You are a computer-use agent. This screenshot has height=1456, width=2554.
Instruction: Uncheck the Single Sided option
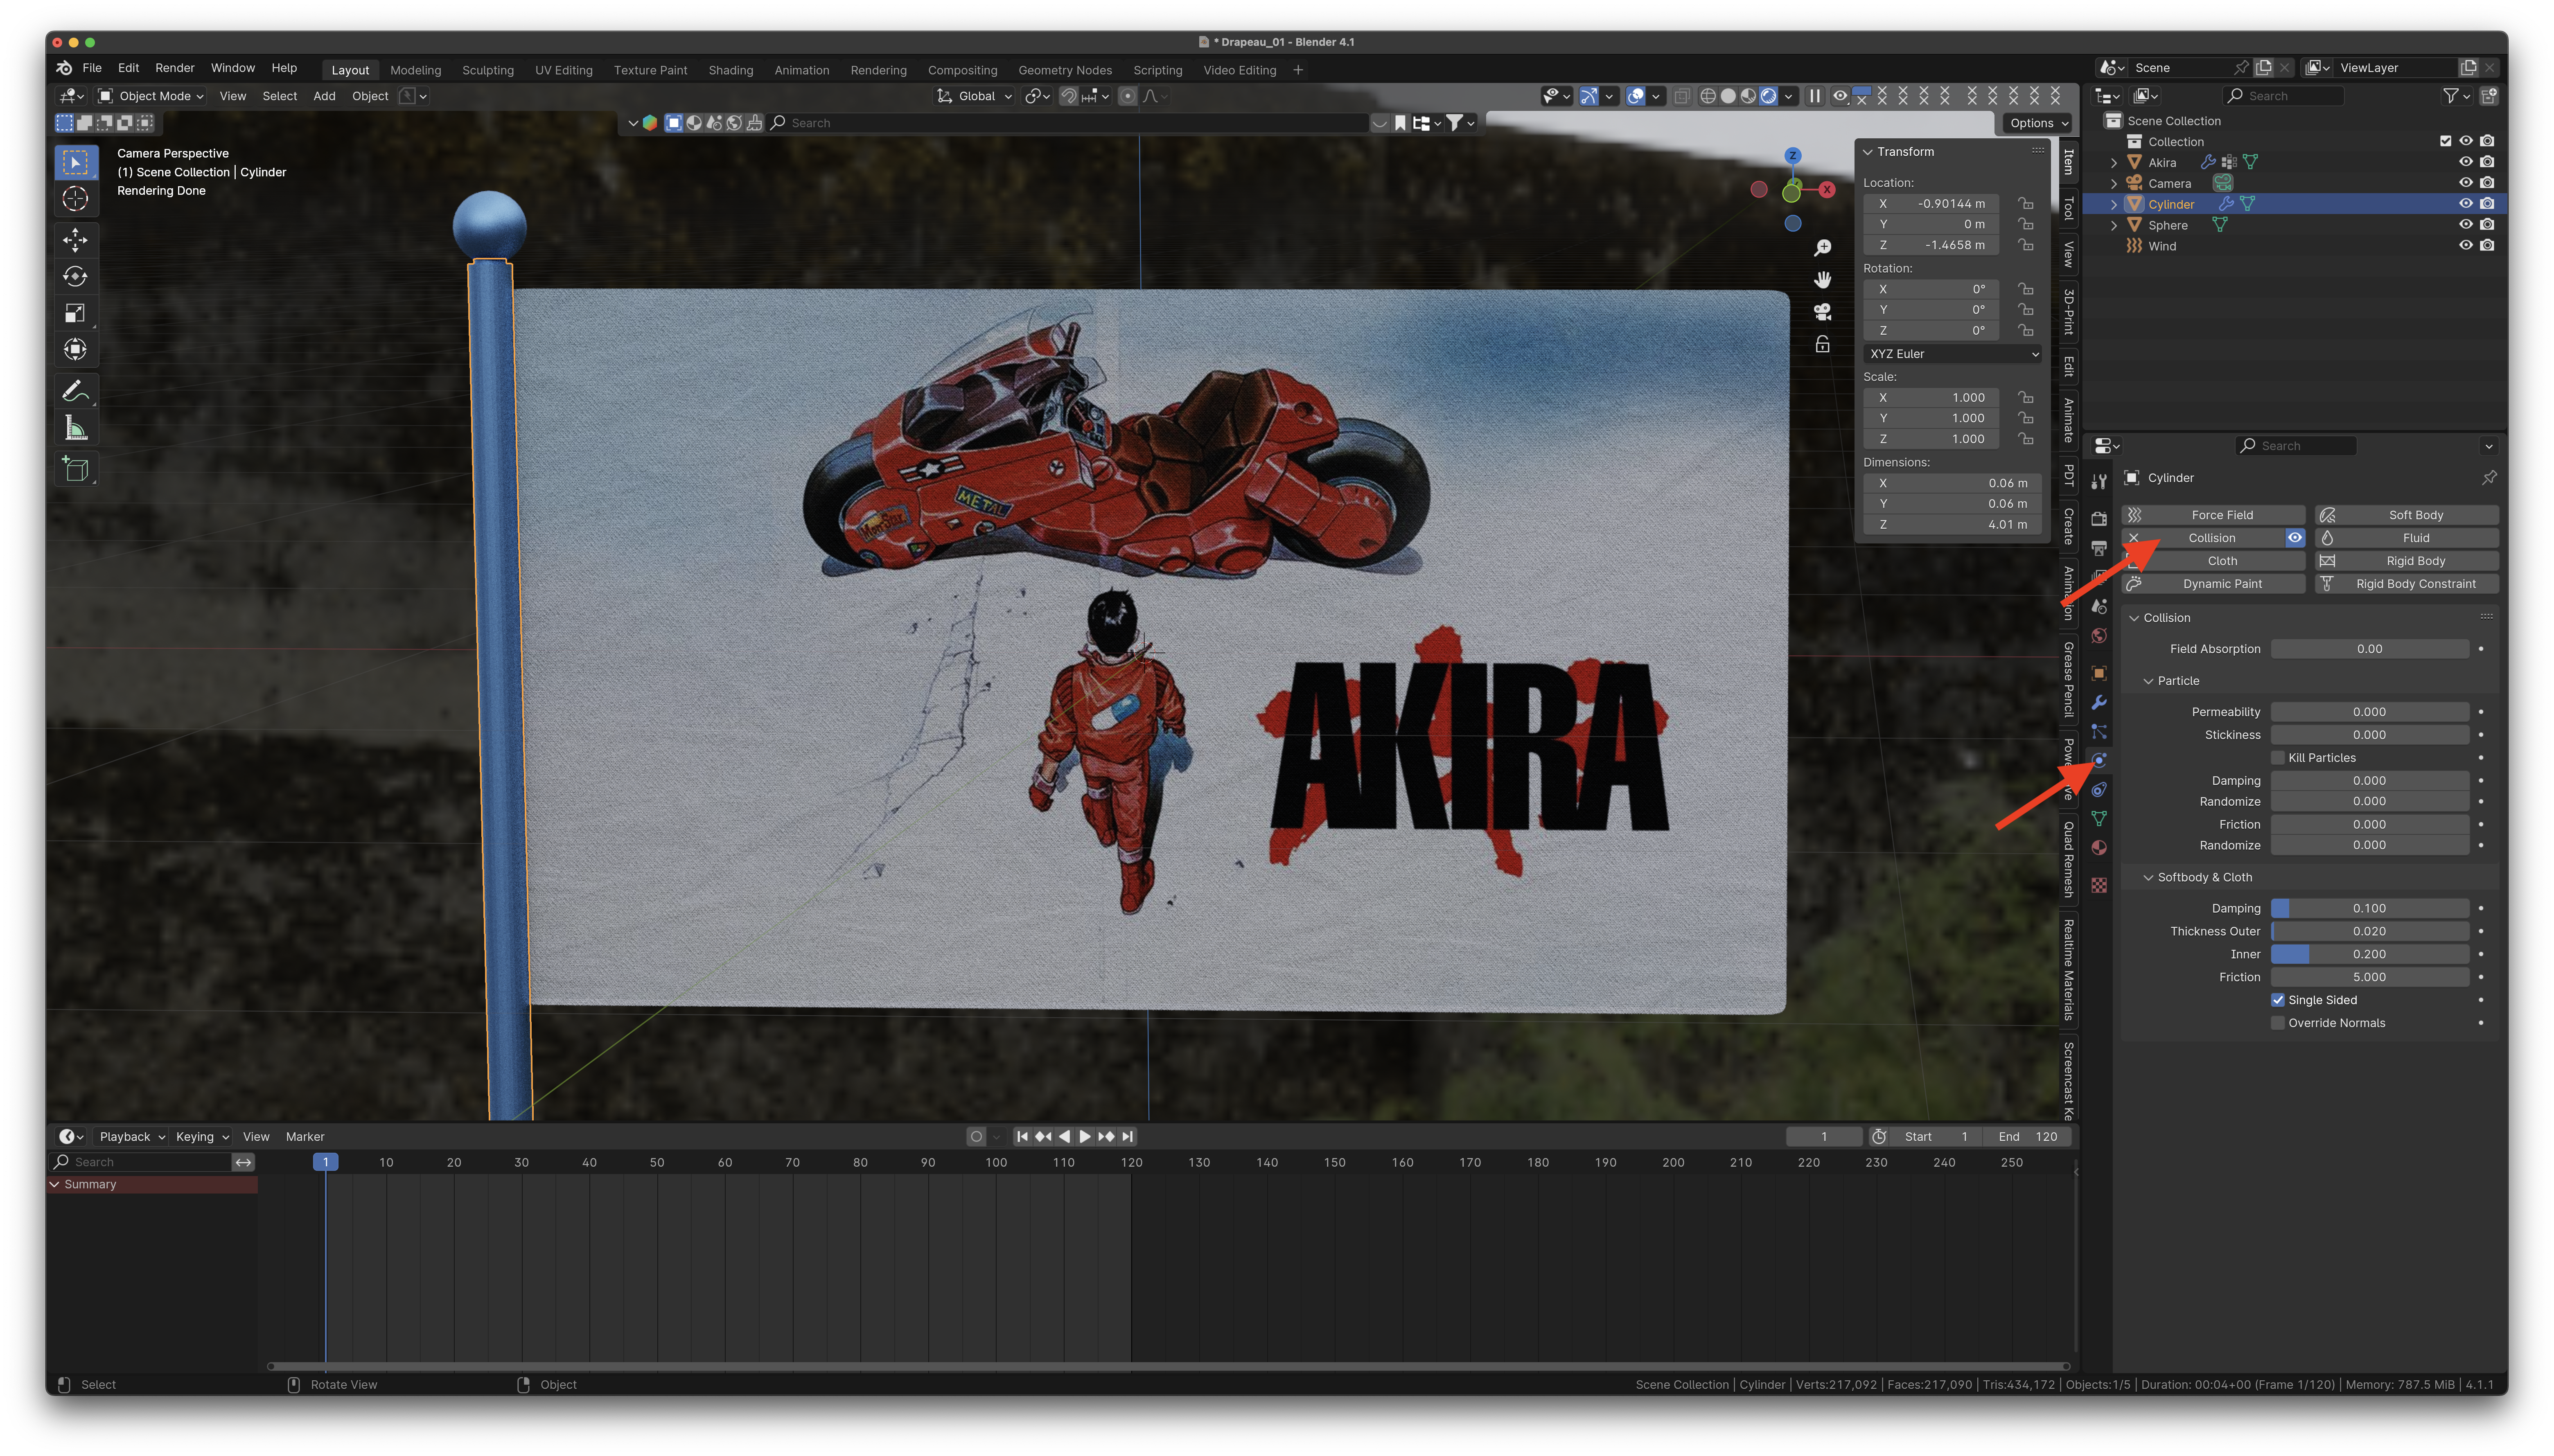coord(2278,1000)
